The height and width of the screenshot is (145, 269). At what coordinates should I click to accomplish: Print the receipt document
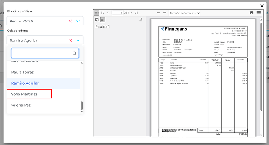point(251,13)
